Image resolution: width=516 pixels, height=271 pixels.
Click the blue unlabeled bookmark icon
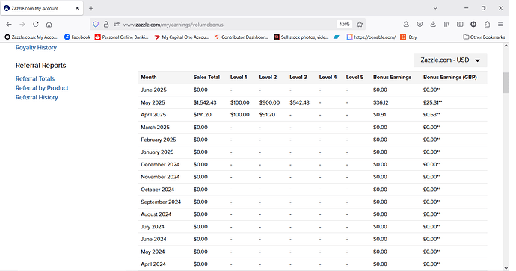click(x=337, y=37)
